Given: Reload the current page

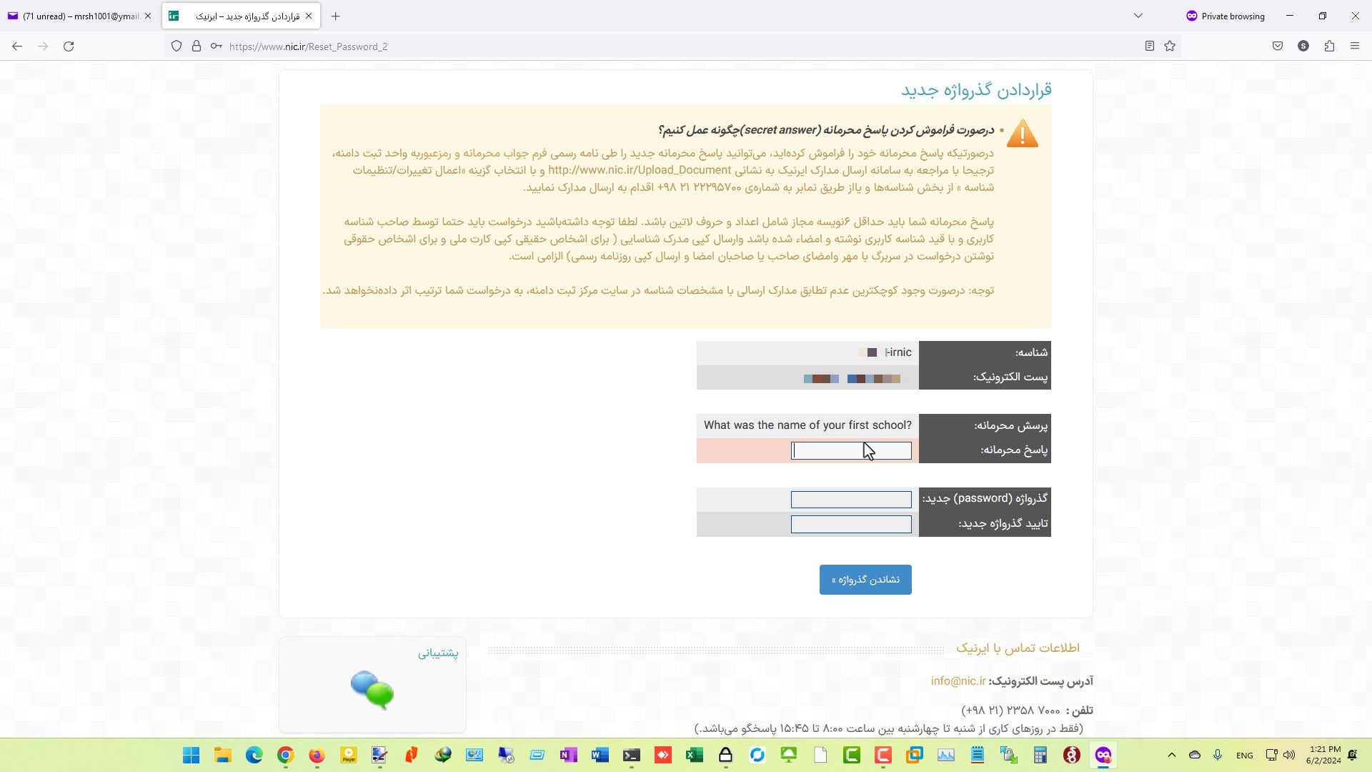Looking at the screenshot, I should point(69,46).
